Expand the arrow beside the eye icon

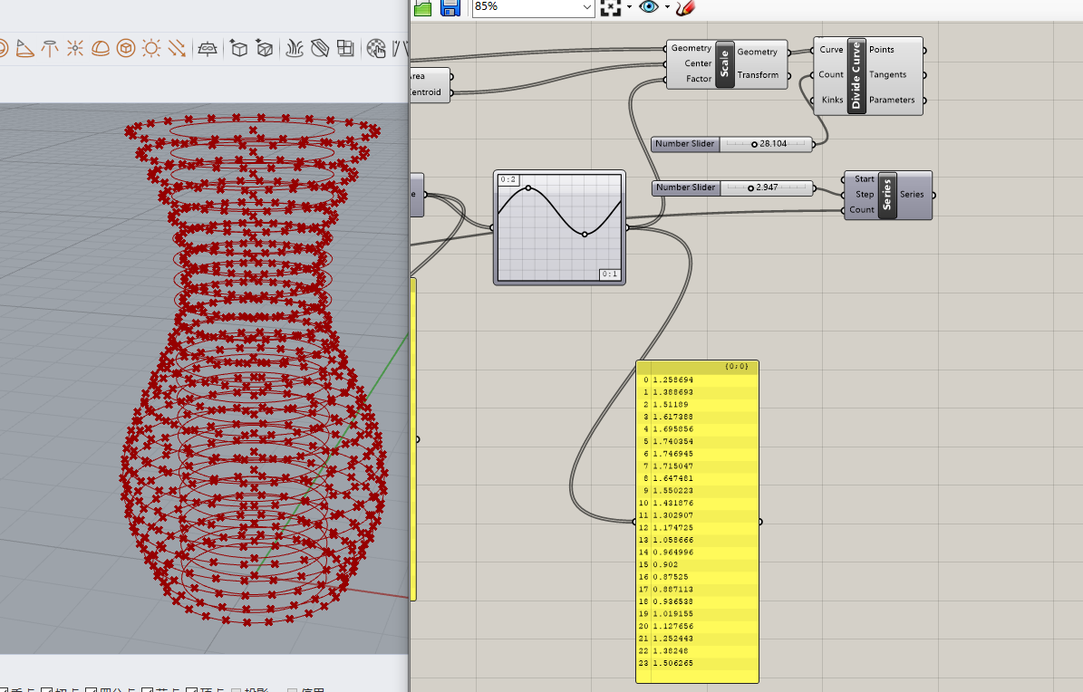pyautogui.click(x=667, y=7)
